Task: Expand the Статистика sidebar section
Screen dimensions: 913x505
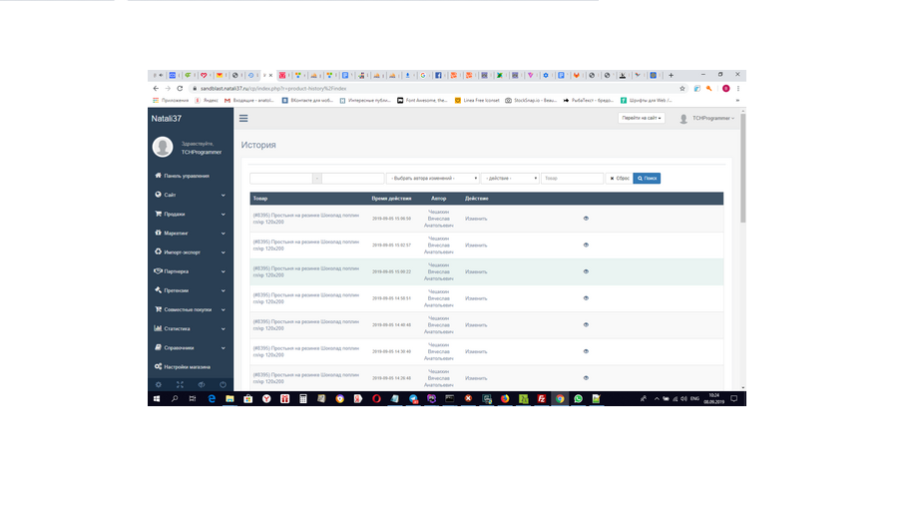Action: click(x=191, y=328)
